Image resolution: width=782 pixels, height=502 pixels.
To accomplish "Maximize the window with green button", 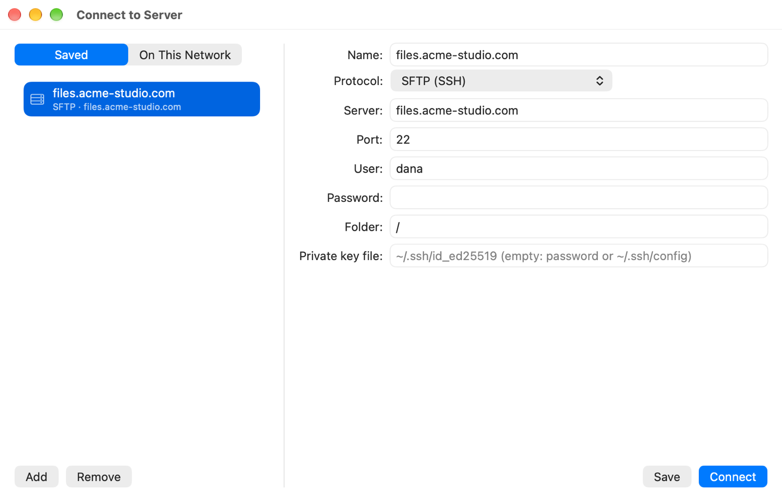I will click(57, 15).
